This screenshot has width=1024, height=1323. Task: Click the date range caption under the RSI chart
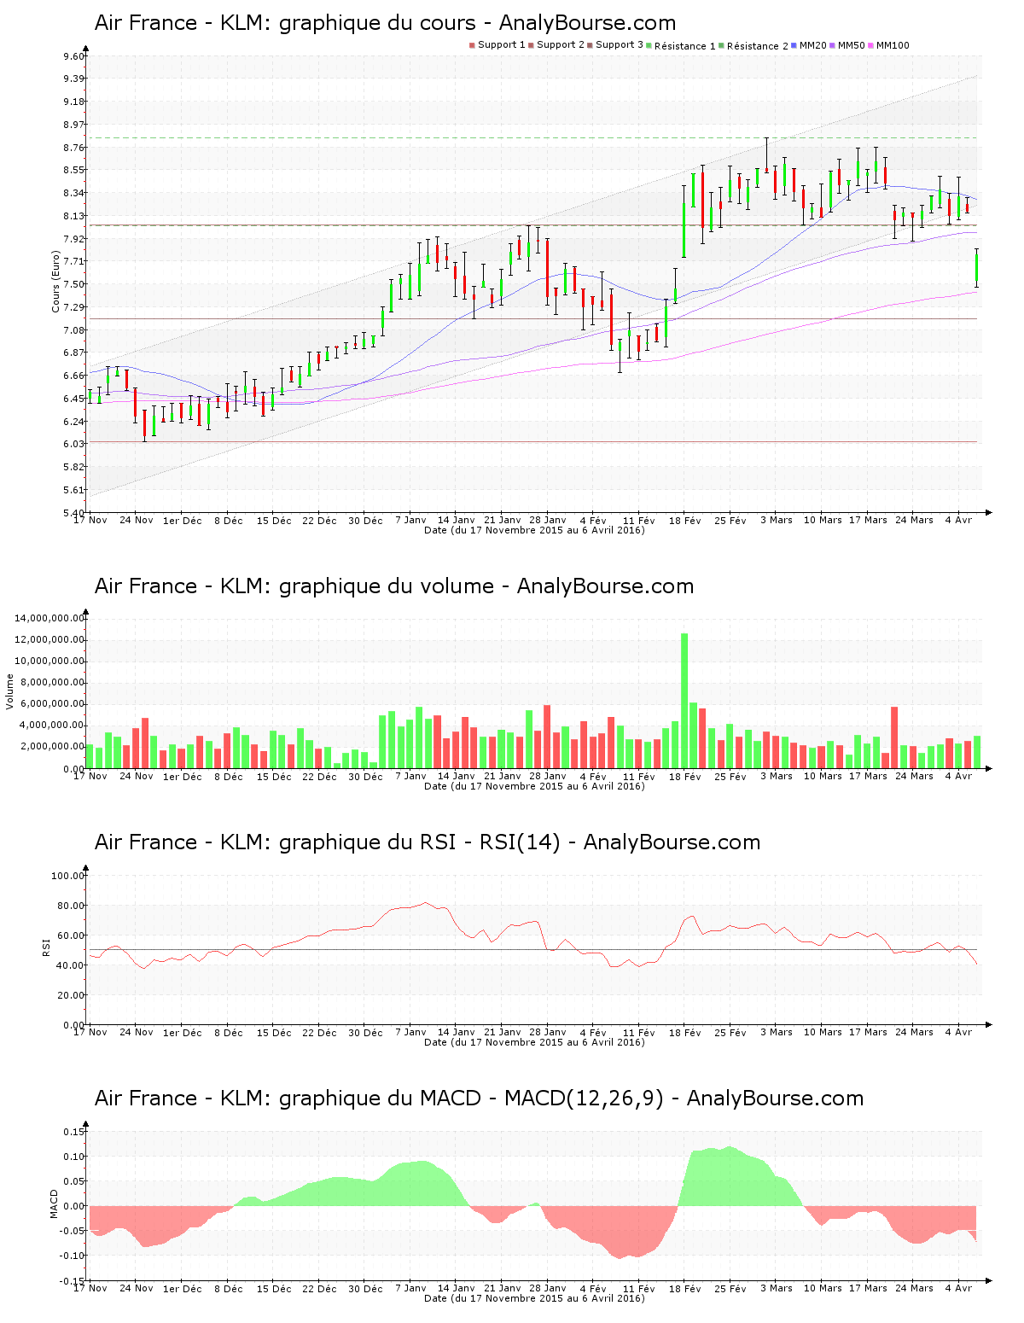point(534,1042)
